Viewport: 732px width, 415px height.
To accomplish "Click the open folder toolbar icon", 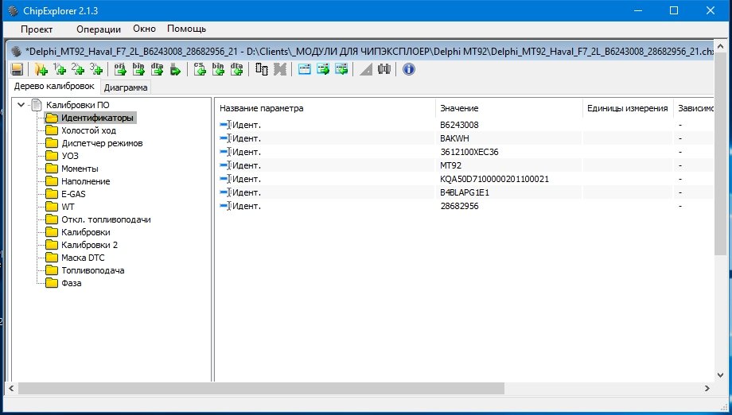I will tap(41, 70).
